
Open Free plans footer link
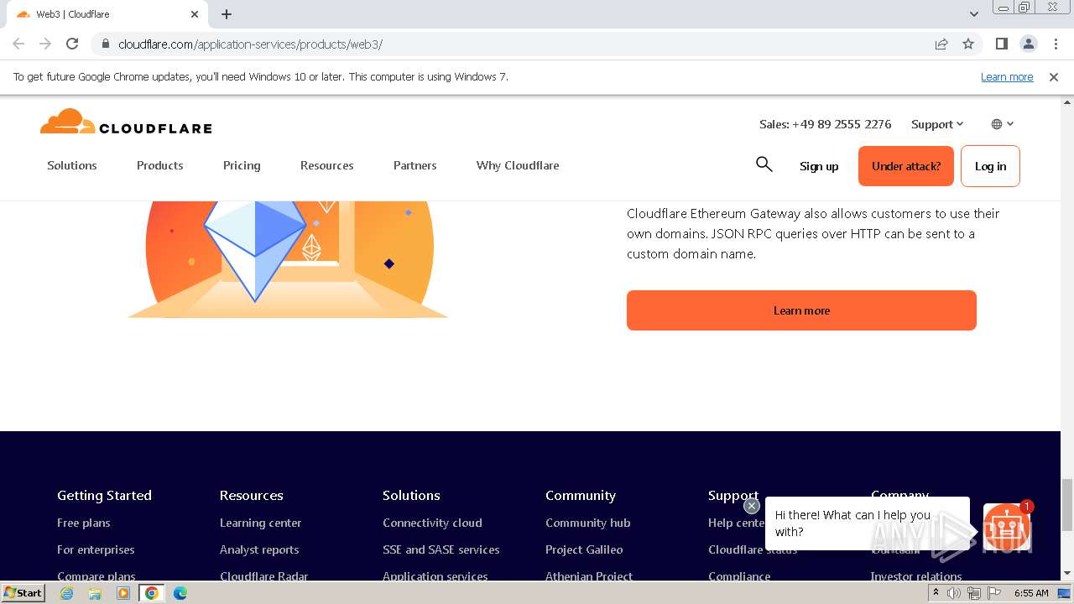[84, 523]
